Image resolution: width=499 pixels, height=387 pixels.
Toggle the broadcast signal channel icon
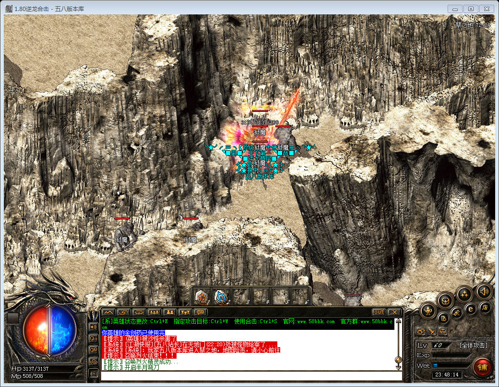[x=94, y=373]
